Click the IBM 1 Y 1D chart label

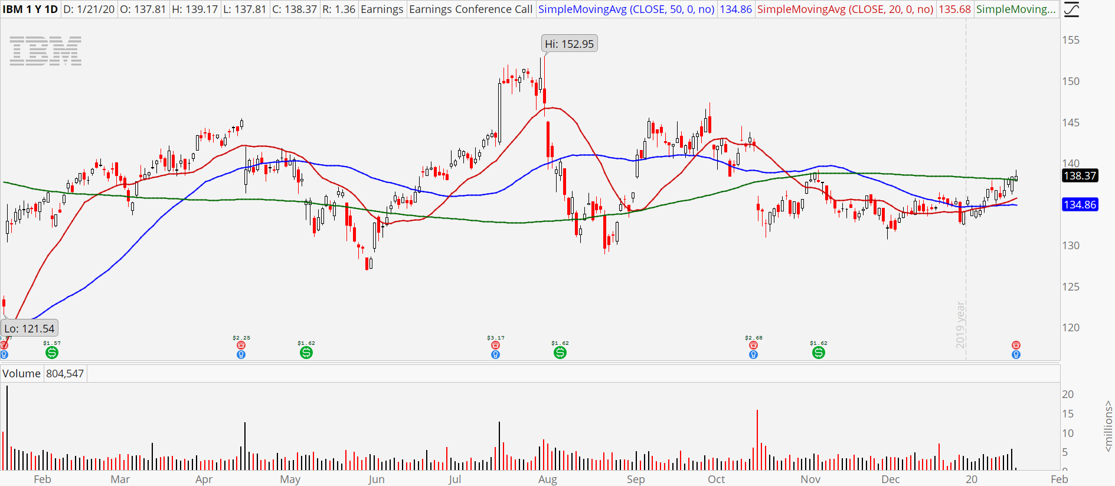[x=30, y=9]
